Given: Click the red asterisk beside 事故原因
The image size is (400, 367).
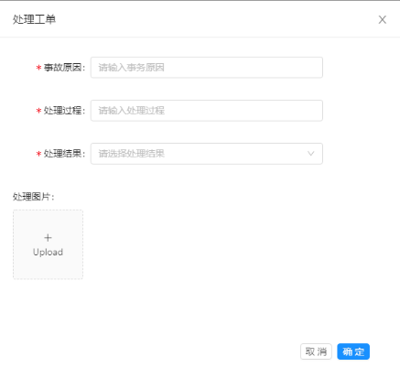Looking at the screenshot, I should point(38,68).
